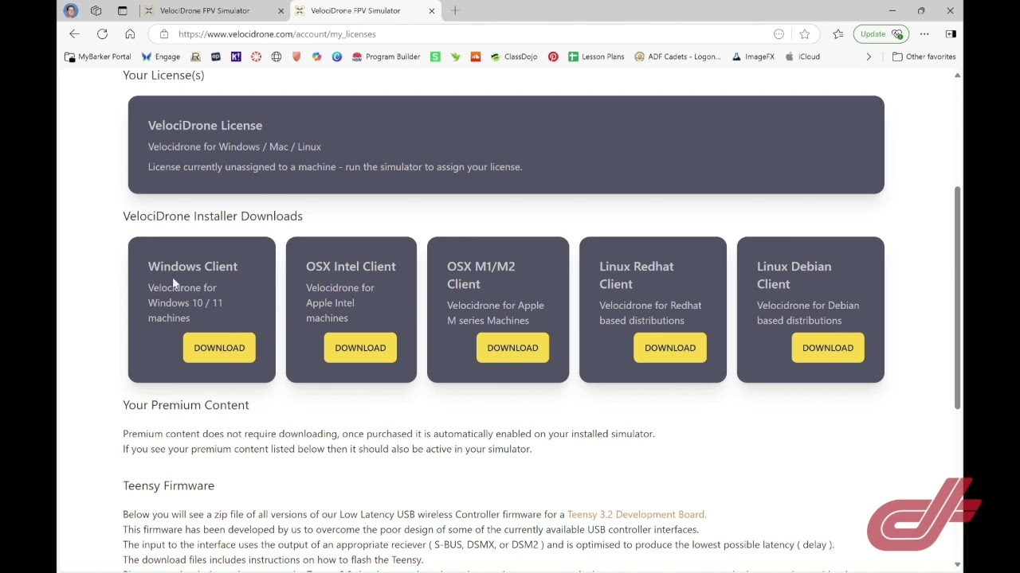Open the globe bookmark icon
This screenshot has width=1020, height=573.
(x=277, y=57)
